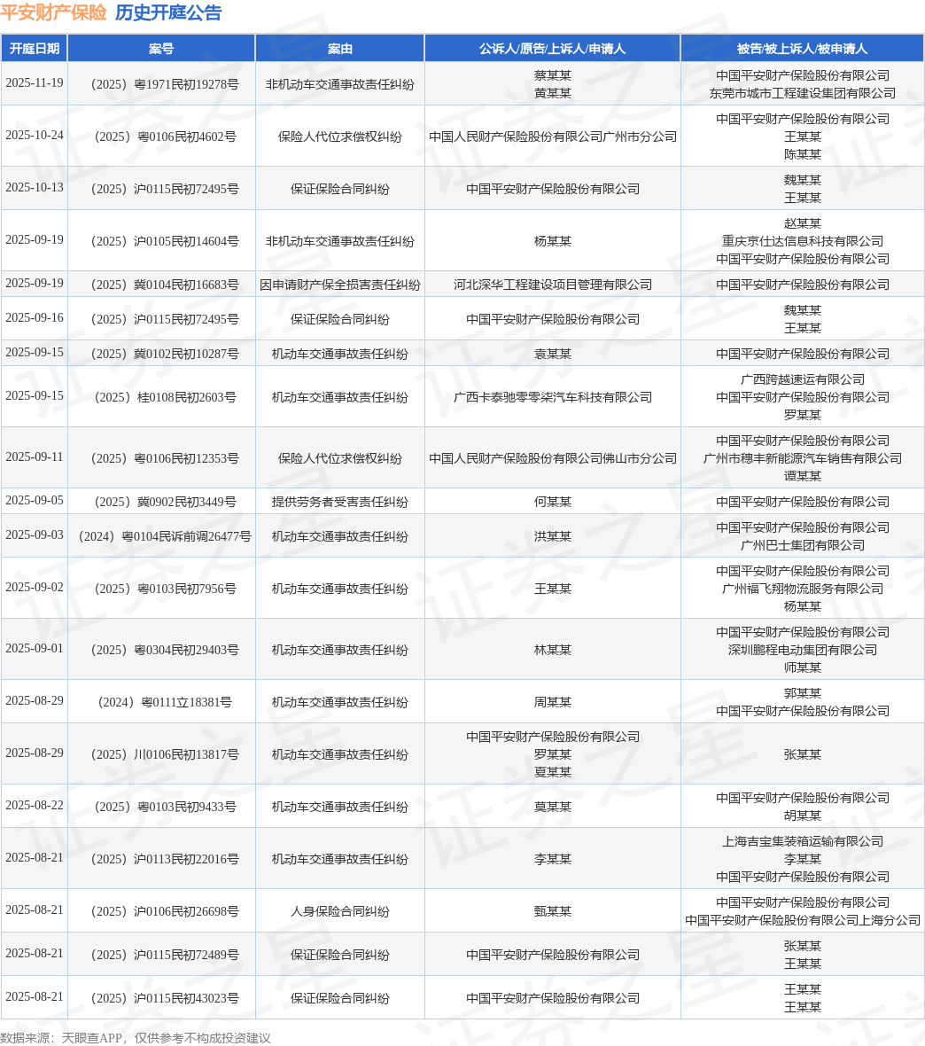
Task: Click defendant 上海吉宝集装箱运输有限公司
Action: pos(803,841)
